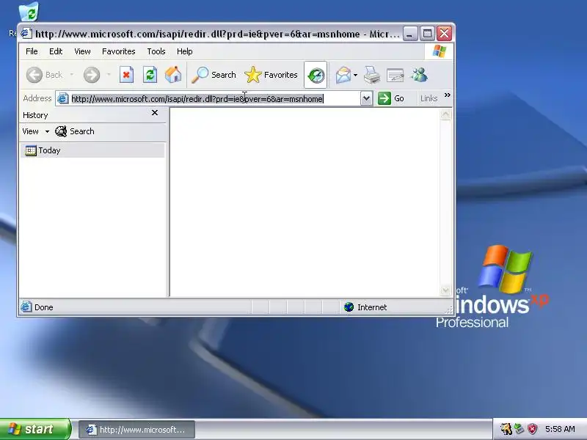Minimize the Internet Explorer window
Image resolution: width=587 pixels, height=440 pixels.
(x=410, y=34)
